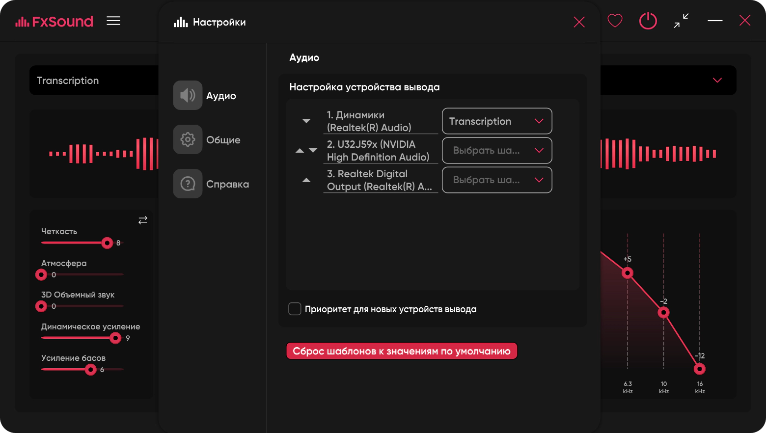Viewport: 766px width, 433px height.
Task: Adjust the Динамическое усиление slider handle
Action: pyautogui.click(x=115, y=338)
